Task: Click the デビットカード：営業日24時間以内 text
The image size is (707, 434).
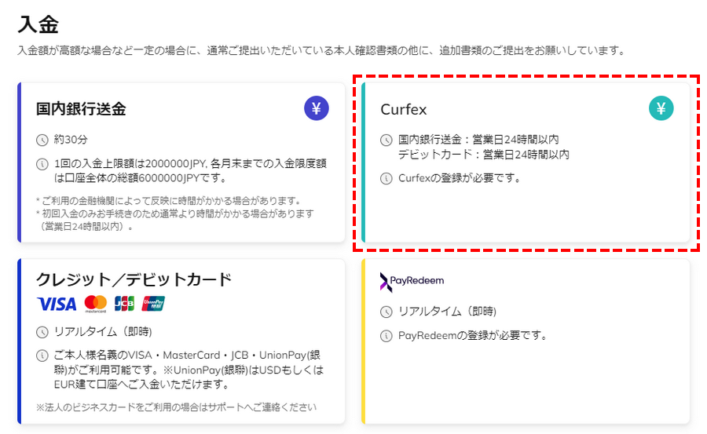Action: [483, 155]
